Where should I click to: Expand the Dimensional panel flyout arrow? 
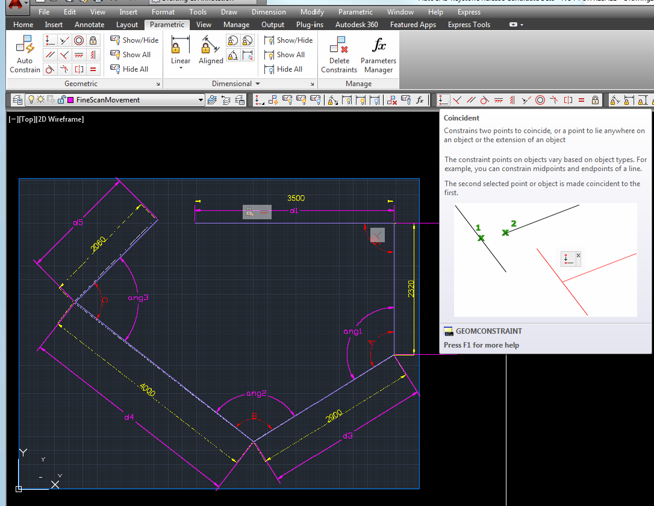[x=259, y=83]
